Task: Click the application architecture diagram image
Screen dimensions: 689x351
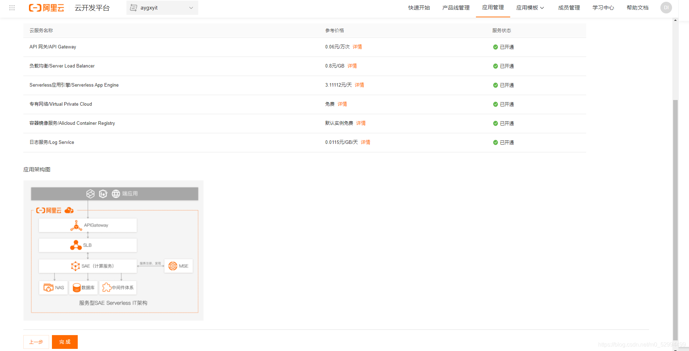Action: coord(113,251)
